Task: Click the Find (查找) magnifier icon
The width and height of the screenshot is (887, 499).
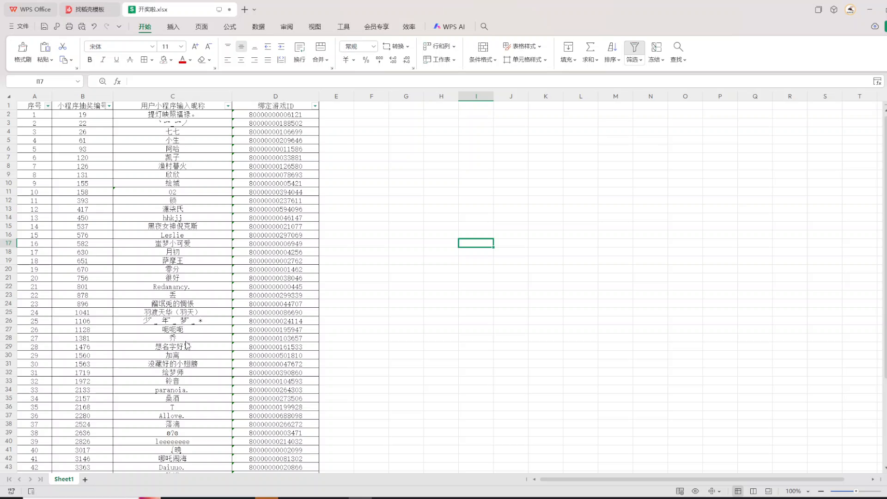Action: tap(678, 47)
